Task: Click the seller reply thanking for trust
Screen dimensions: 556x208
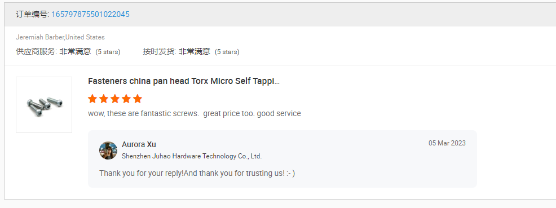Action: point(197,173)
